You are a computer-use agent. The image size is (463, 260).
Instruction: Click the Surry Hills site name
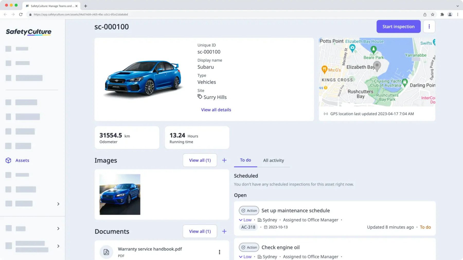(x=215, y=97)
